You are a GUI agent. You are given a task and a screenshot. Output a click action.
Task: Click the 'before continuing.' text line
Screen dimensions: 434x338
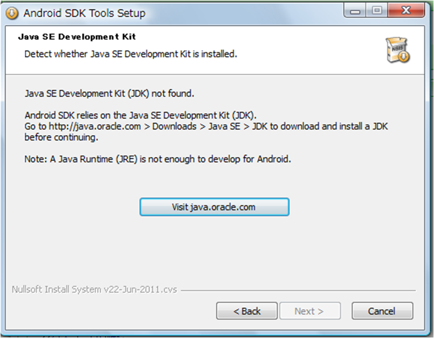[61, 137]
